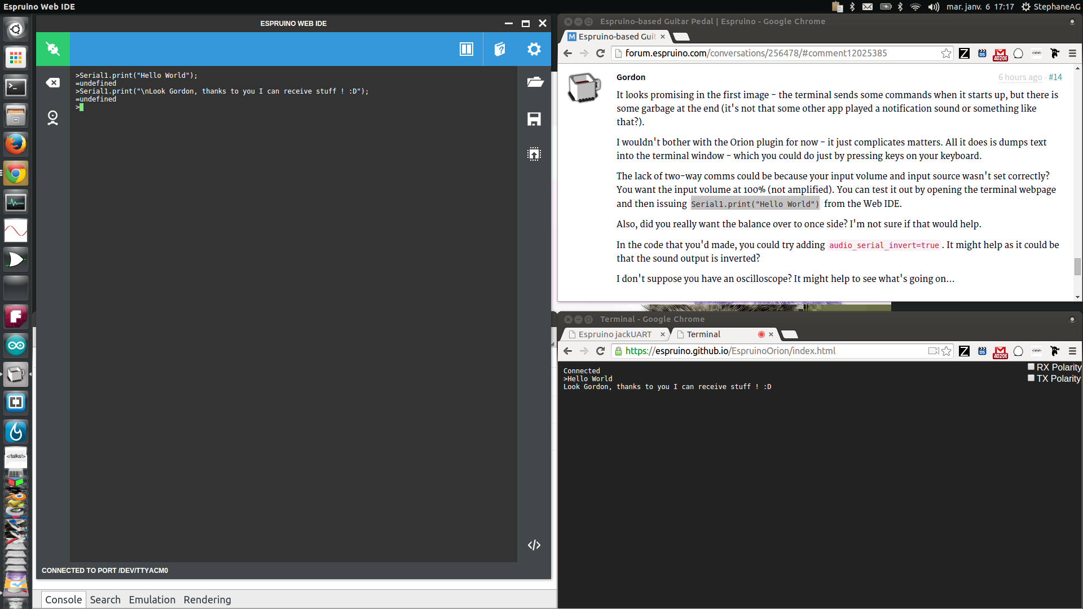This screenshot has width=1083, height=609.
Task: Open the clock 'mar. janv. 6 17:17'
Action: pyautogui.click(x=980, y=7)
